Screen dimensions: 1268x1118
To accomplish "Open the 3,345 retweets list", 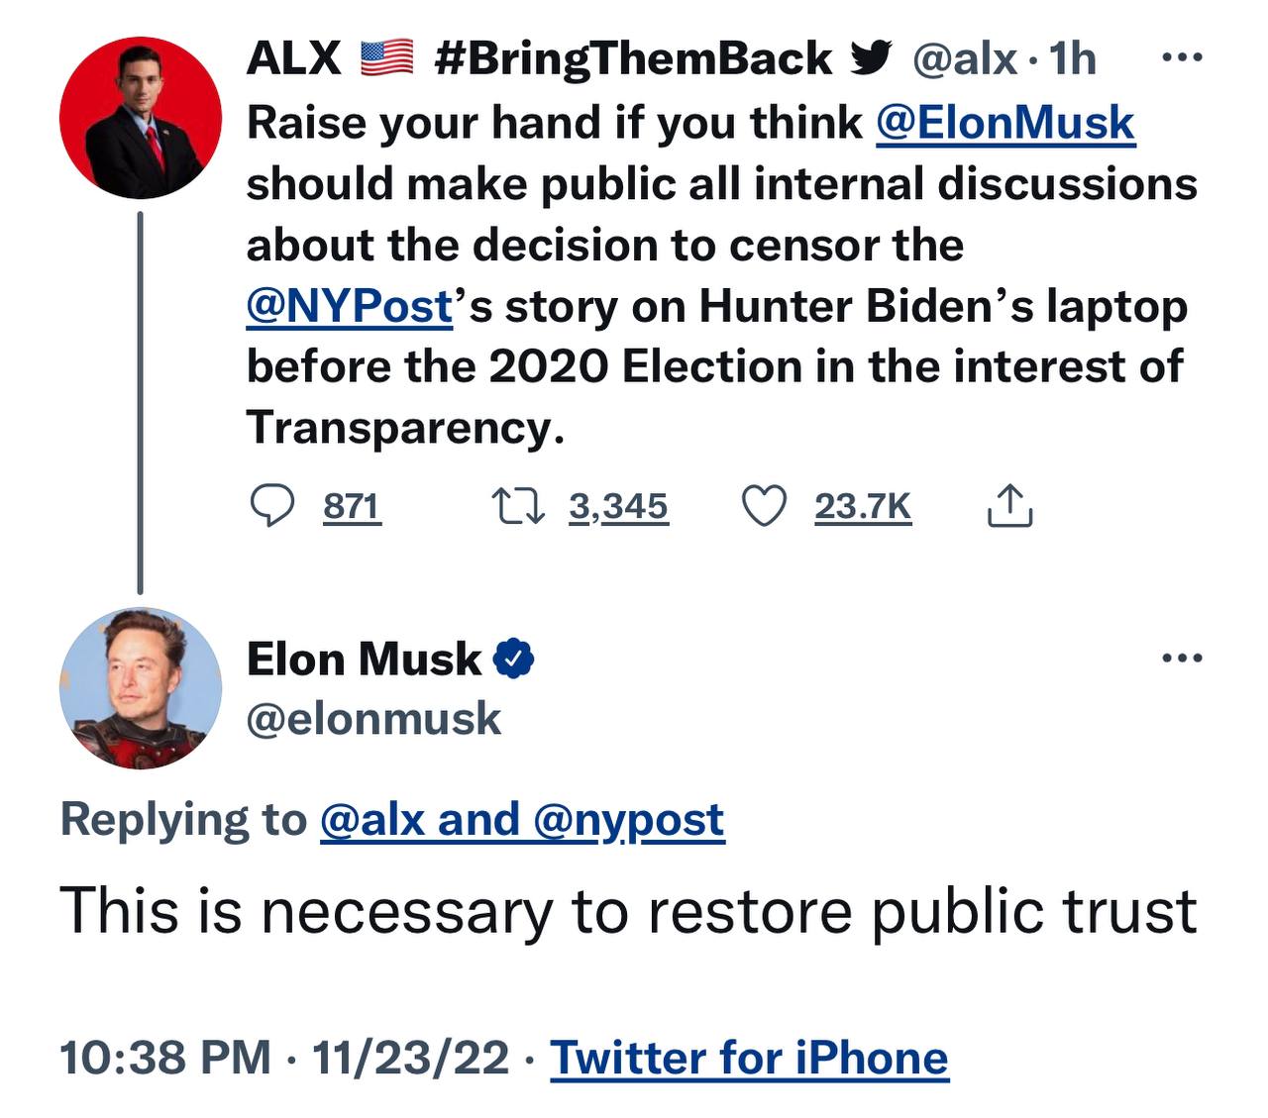I will [618, 507].
